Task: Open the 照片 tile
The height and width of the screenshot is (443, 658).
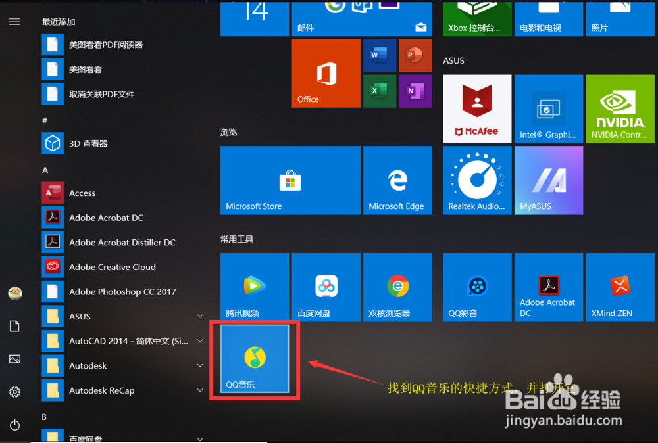Action: 620,18
